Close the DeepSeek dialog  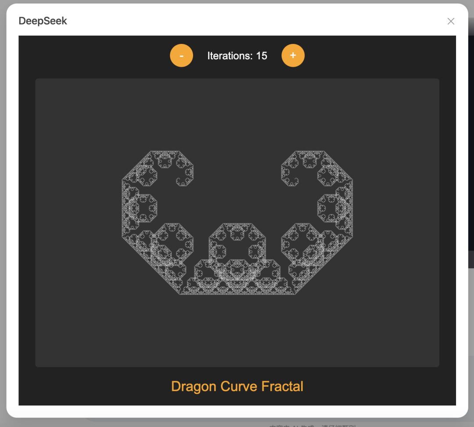pos(451,21)
